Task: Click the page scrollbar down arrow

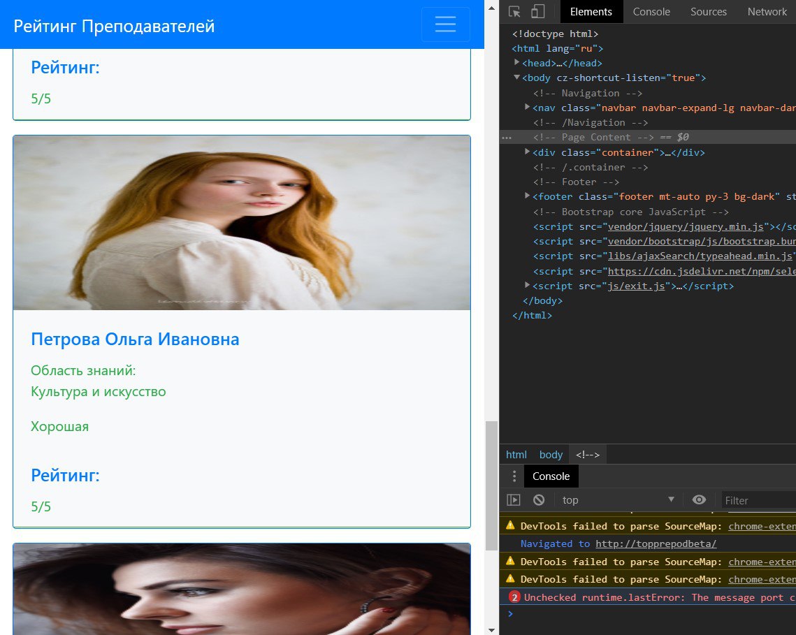Action: [491, 629]
